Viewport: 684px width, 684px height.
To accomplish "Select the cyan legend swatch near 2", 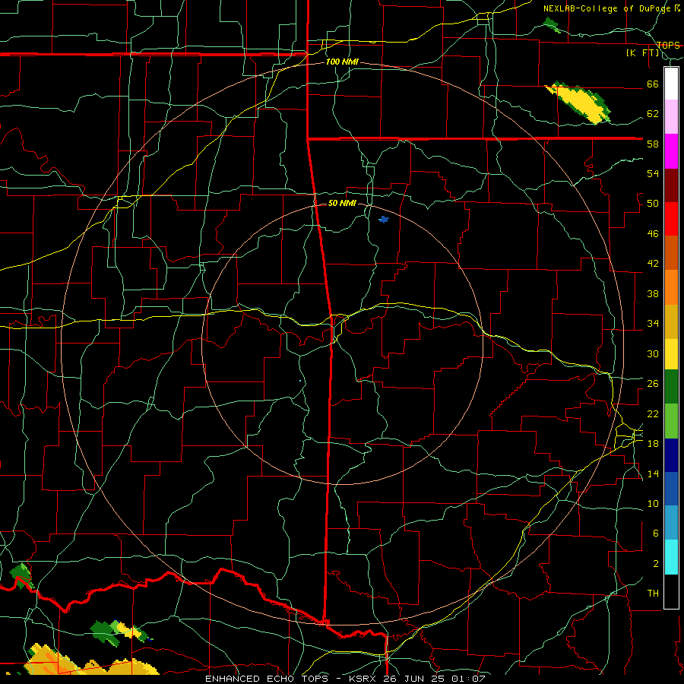I will tap(671, 557).
